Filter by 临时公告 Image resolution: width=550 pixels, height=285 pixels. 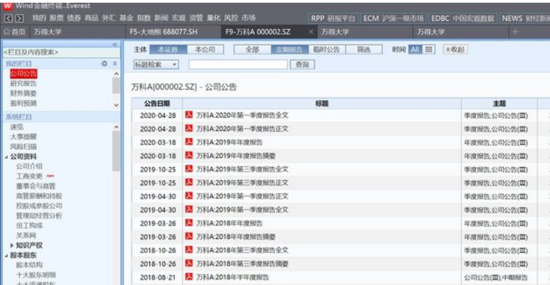click(327, 50)
